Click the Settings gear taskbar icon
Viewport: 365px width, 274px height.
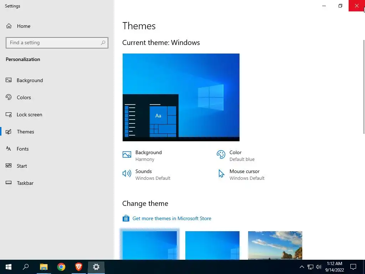96,267
